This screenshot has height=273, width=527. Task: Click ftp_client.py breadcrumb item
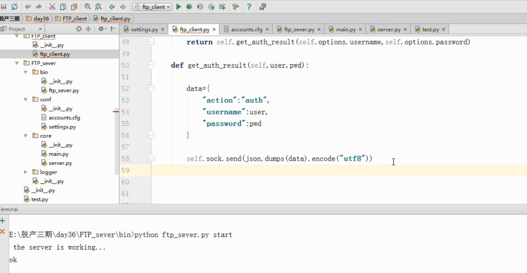(112, 19)
